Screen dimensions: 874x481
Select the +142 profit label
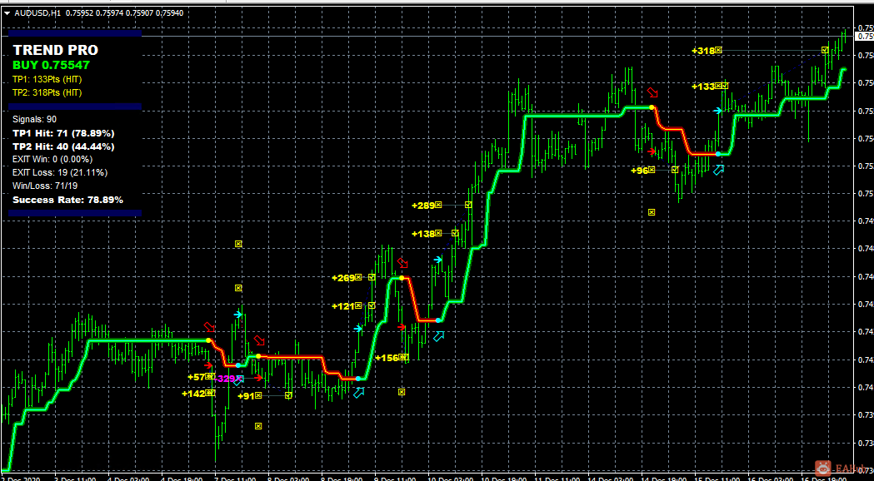(x=193, y=394)
